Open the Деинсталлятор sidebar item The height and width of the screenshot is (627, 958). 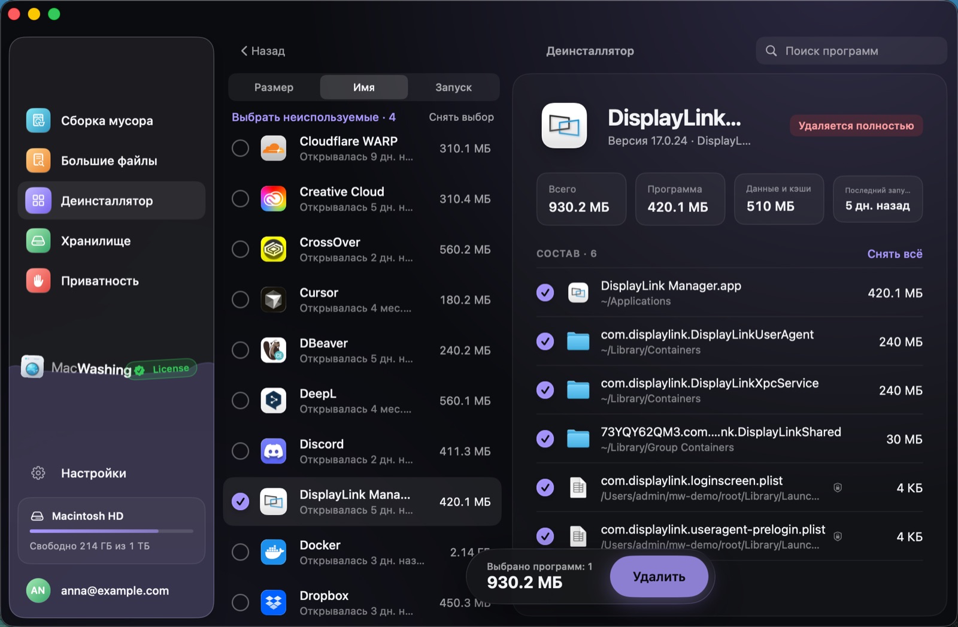[111, 201]
